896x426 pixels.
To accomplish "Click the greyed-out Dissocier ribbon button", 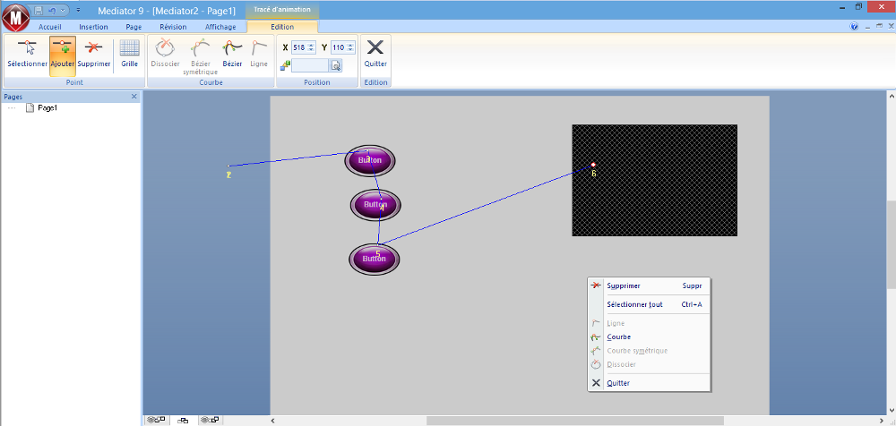I will point(165,54).
